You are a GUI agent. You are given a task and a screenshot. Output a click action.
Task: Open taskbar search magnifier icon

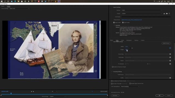[5, 1]
